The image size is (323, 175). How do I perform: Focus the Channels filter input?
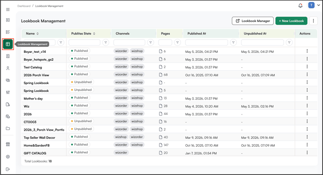(x=129, y=42)
